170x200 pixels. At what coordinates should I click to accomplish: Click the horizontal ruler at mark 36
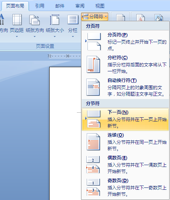point(67,56)
